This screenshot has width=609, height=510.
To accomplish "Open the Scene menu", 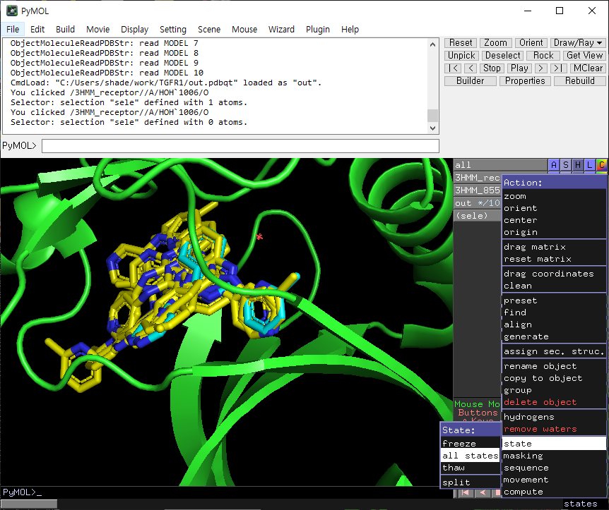I will (x=209, y=30).
